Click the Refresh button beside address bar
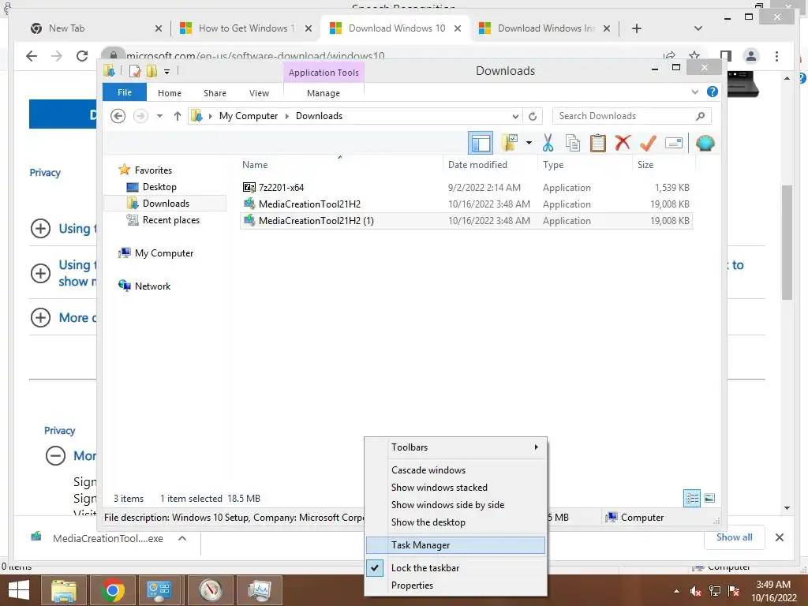Viewport: 808px width, 606px height. [x=533, y=116]
